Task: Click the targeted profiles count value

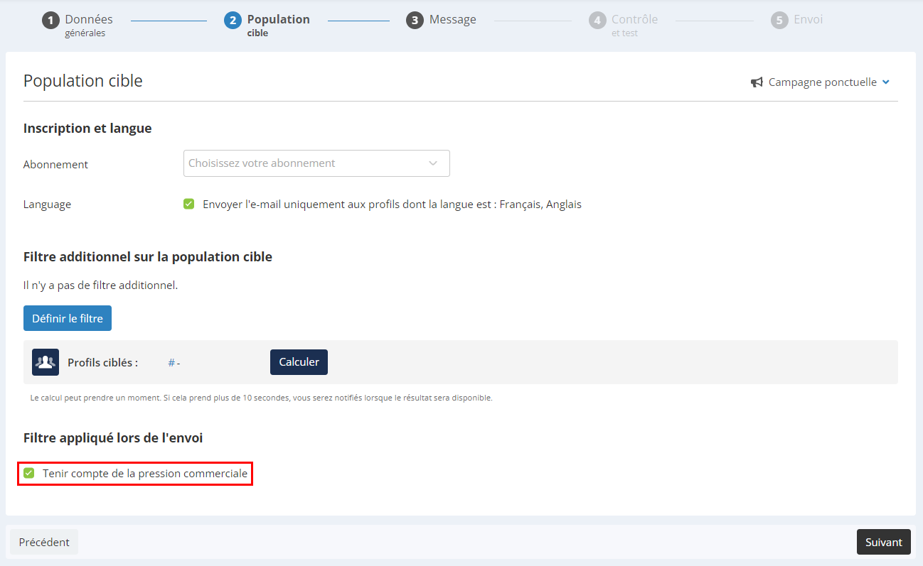Action: 174,363
